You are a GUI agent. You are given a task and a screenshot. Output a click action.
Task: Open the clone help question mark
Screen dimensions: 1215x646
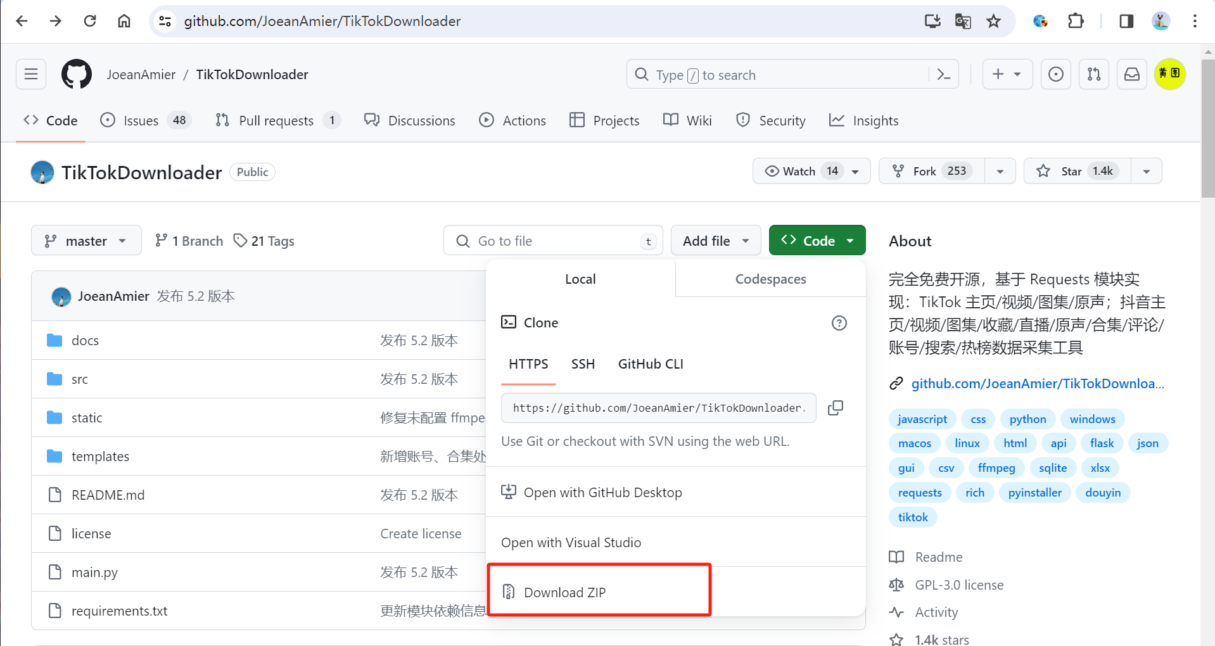(839, 323)
